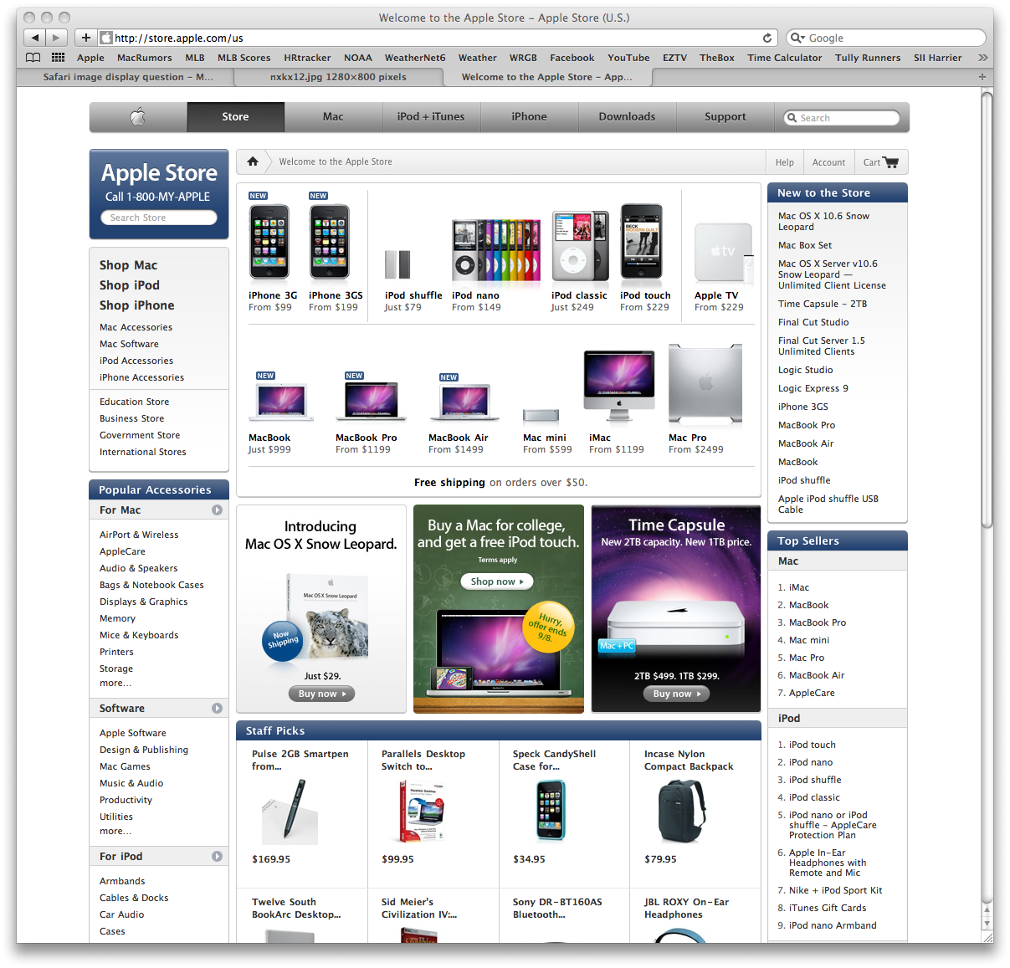Screen dimensions: 1010x968
Task: Open Shop iPhone in sidebar
Action: pos(137,305)
